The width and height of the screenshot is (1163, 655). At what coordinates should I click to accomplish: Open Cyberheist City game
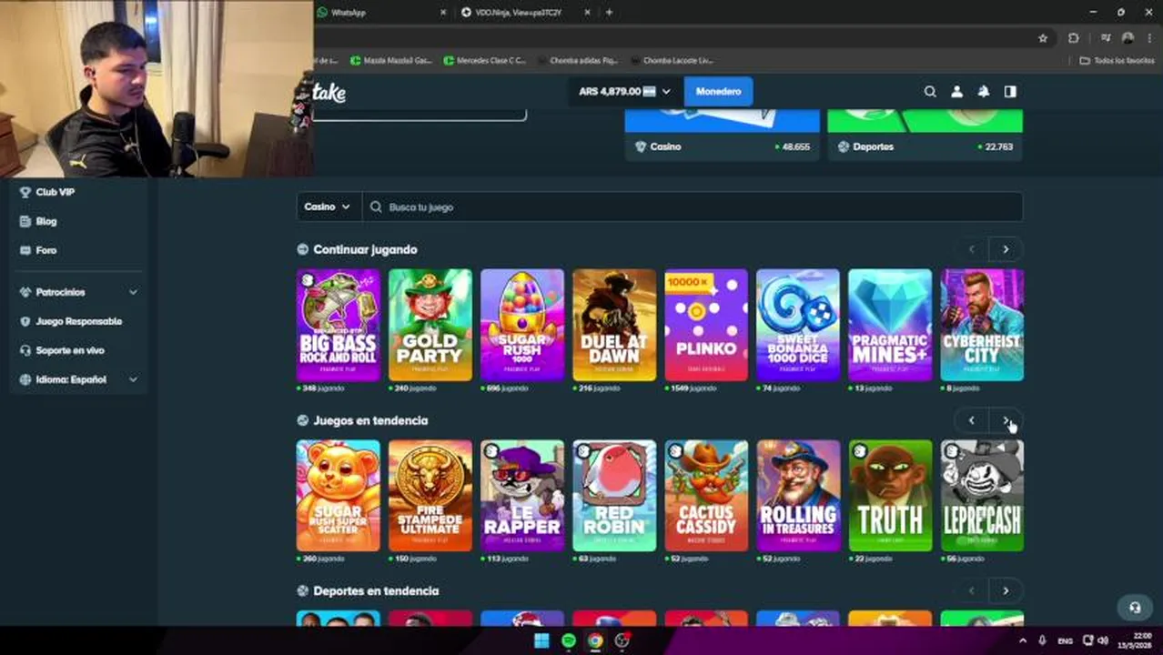[982, 325]
